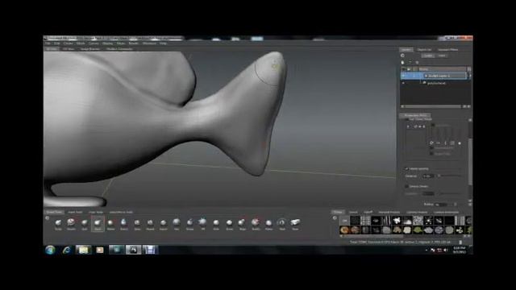Click the volume icon in system tray

tap(446, 251)
